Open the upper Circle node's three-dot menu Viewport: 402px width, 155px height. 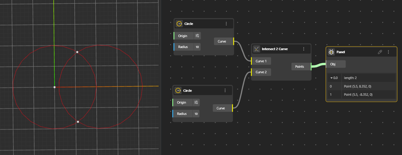click(x=226, y=24)
